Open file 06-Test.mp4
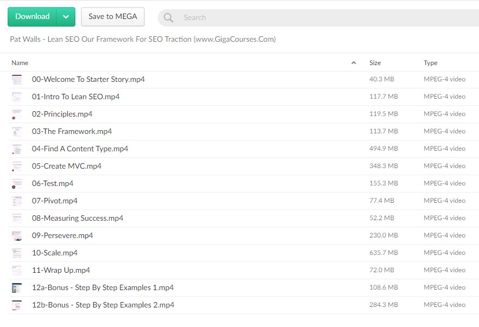The height and width of the screenshot is (327, 479). pyautogui.click(x=53, y=184)
